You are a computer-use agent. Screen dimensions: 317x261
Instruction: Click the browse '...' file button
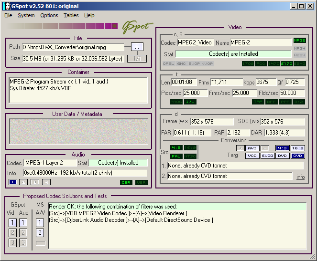137,47
